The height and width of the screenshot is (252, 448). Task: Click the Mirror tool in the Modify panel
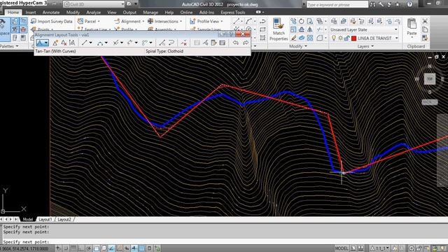pos(309,29)
